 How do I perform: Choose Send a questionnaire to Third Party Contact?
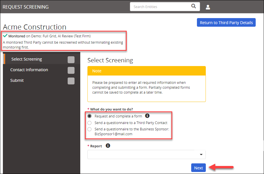(89, 123)
